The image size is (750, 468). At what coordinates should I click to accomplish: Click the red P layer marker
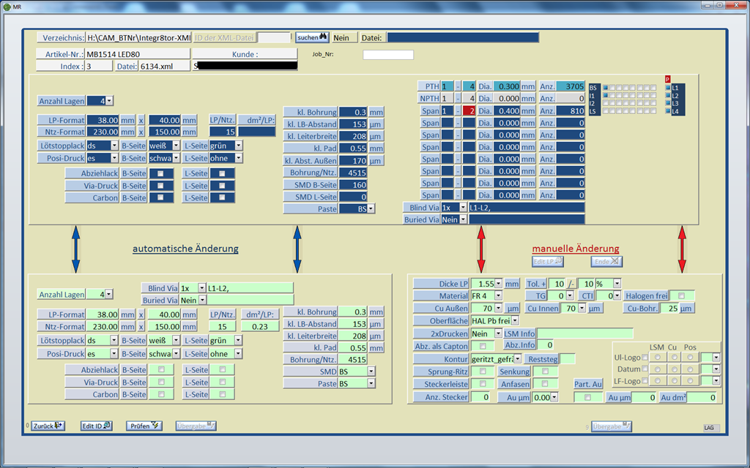pyautogui.click(x=667, y=79)
